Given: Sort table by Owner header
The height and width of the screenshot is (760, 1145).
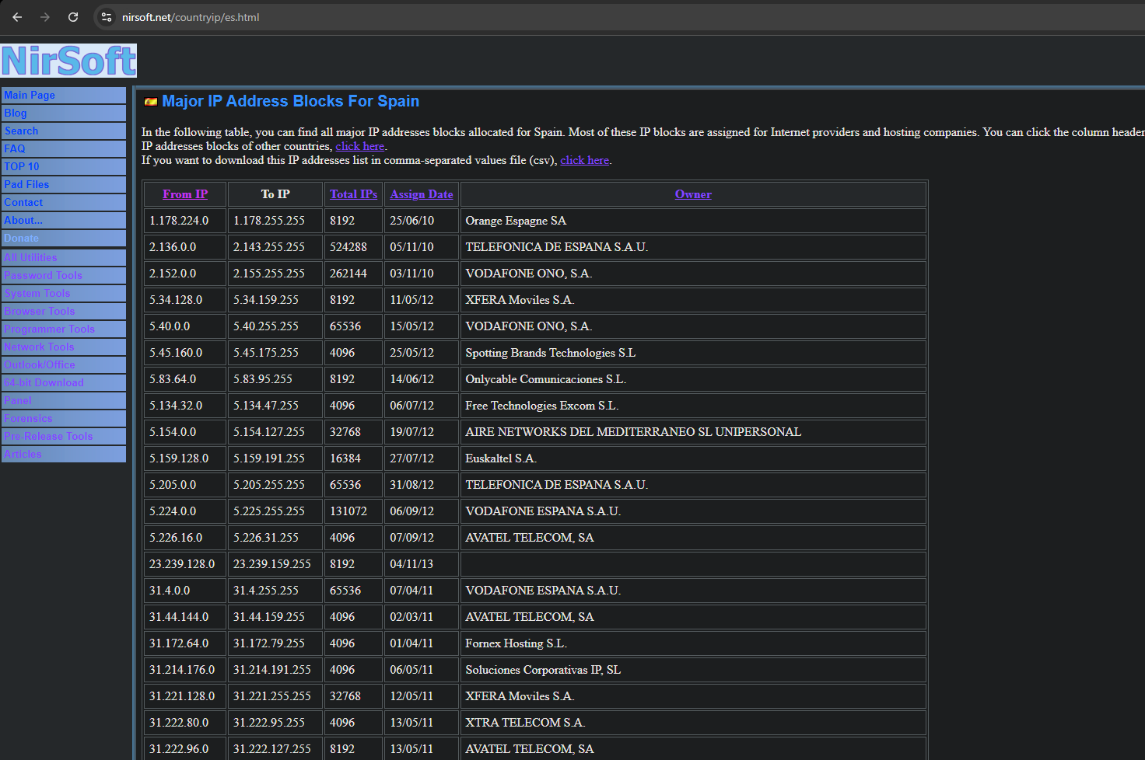Looking at the screenshot, I should click(x=693, y=194).
